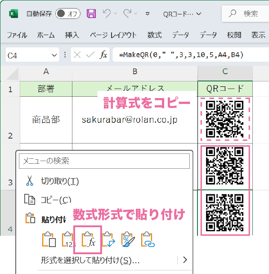Viewport: 269px width, 274px height.
Task: Click the Paste Formatting brush icon
Action: (128, 239)
